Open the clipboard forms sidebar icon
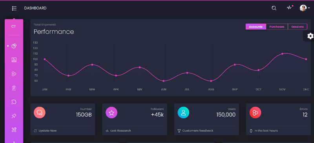The image size is (314, 143). coord(14,88)
